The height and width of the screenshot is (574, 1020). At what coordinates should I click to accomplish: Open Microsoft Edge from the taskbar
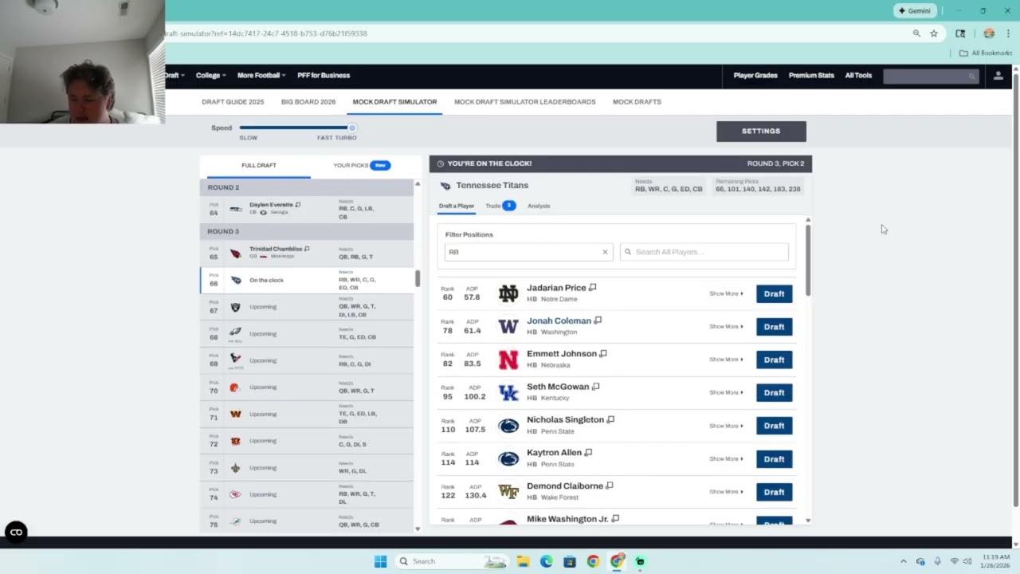coord(546,561)
